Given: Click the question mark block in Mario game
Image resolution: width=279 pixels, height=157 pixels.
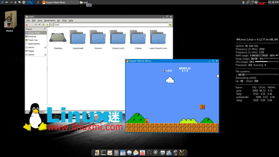Looking at the screenshot, I should coord(202,107).
